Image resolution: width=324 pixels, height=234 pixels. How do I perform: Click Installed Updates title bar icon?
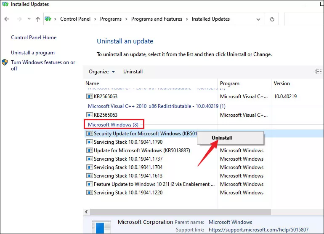coord(5,4)
